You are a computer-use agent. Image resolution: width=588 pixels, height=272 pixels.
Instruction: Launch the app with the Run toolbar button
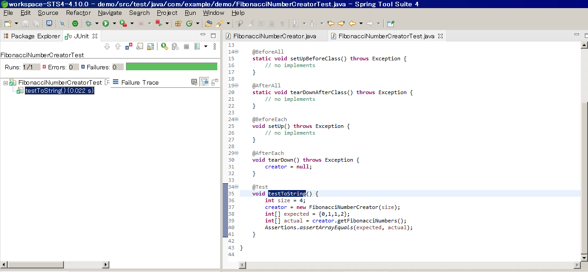click(x=106, y=23)
